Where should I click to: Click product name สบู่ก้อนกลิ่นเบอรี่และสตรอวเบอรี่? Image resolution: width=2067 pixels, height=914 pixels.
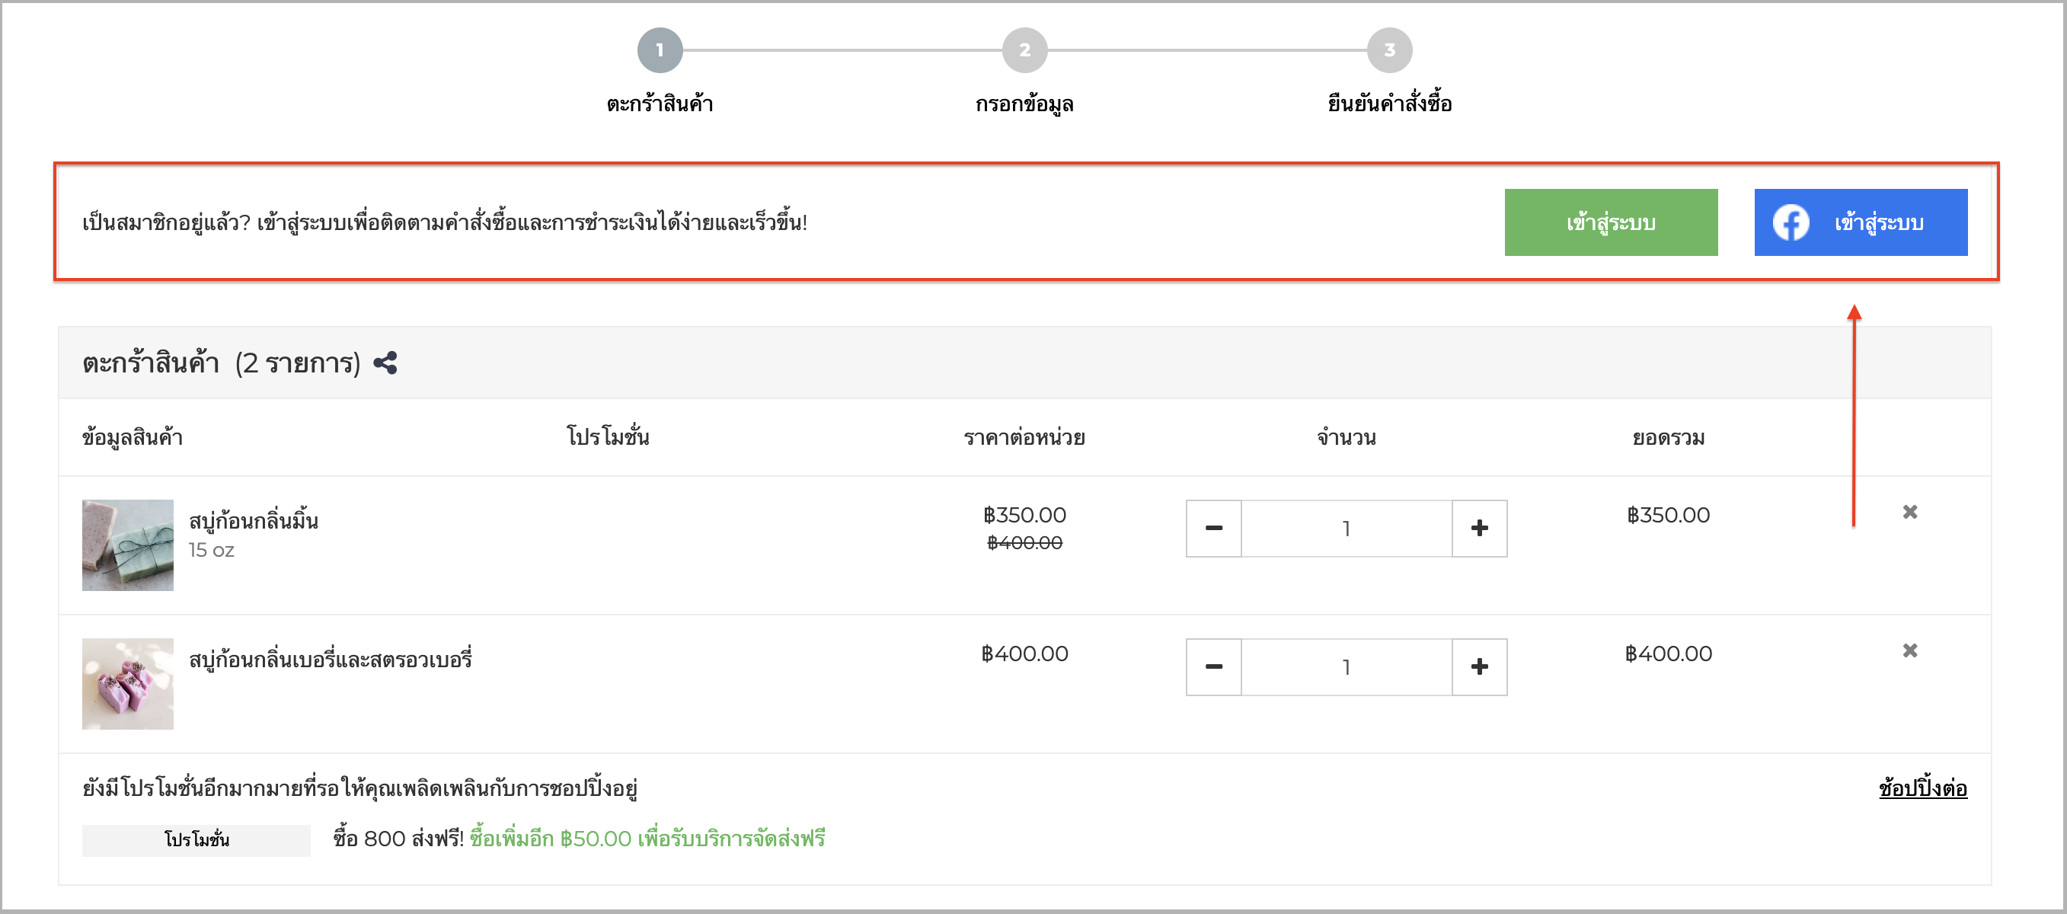(330, 660)
